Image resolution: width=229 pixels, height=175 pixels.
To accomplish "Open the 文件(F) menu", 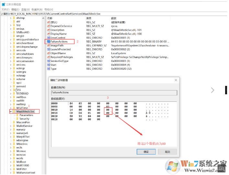I will click(x=6, y=10).
